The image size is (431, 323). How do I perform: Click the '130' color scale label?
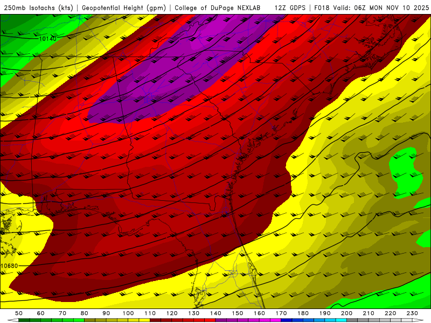[x=194, y=313]
